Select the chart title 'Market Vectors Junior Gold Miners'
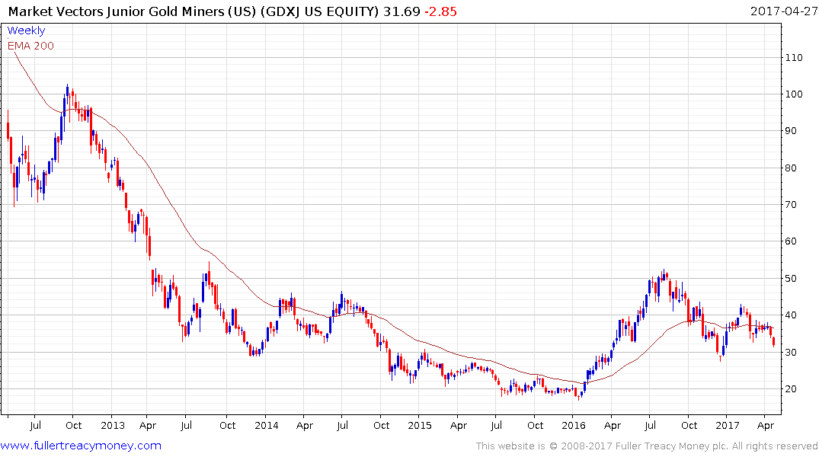819x457 pixels. point(116,11)
